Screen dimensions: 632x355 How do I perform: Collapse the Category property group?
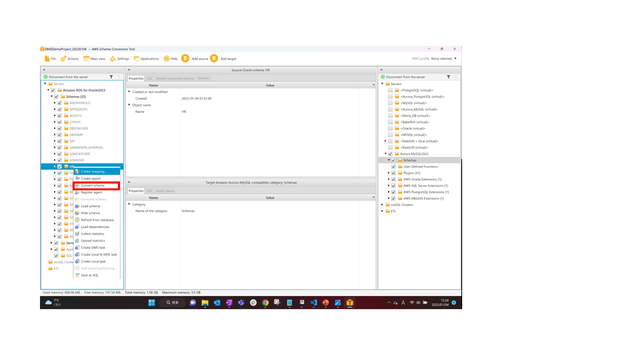129,204
